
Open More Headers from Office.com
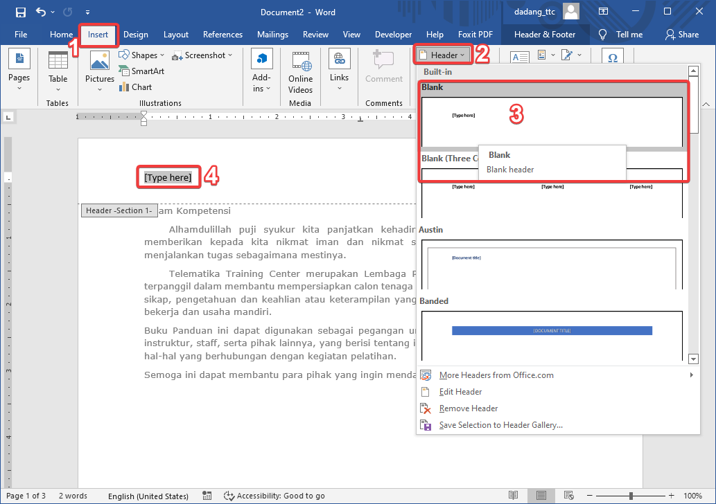(496, 375)
